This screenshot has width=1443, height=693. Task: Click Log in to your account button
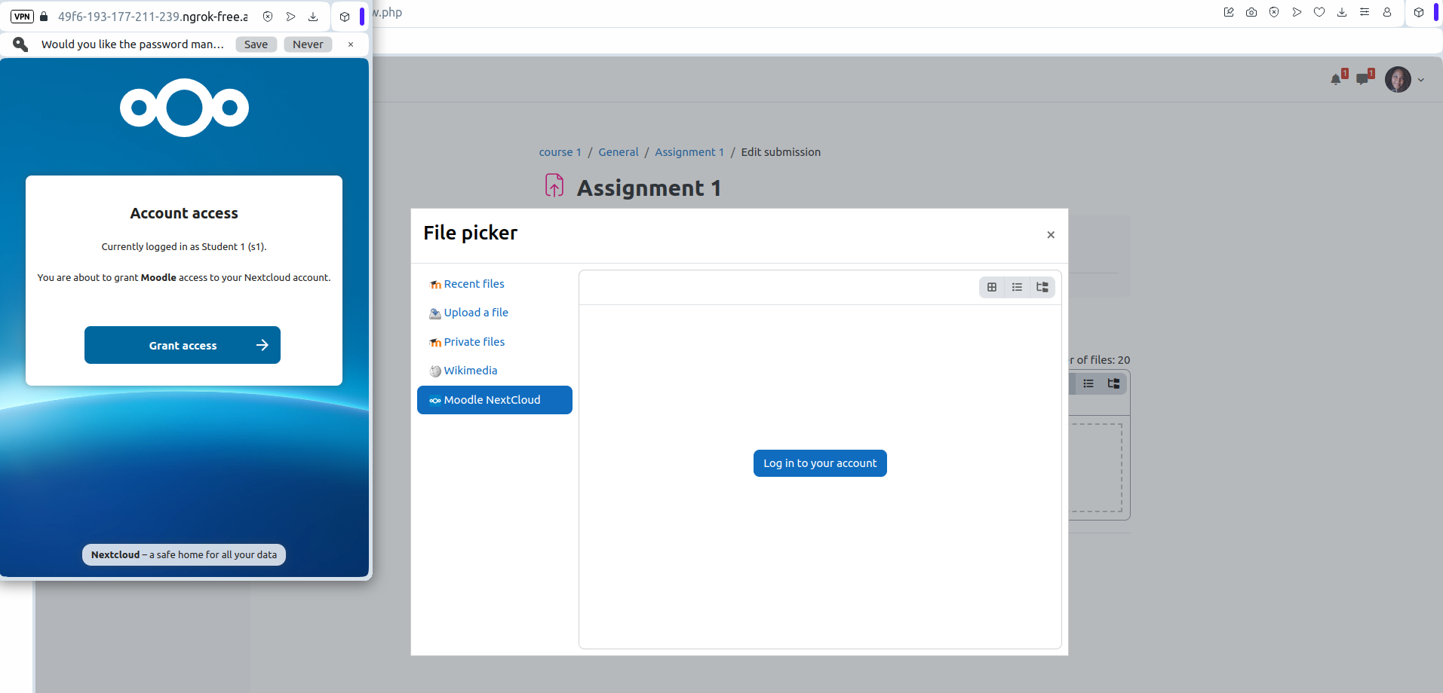point(820,463)
